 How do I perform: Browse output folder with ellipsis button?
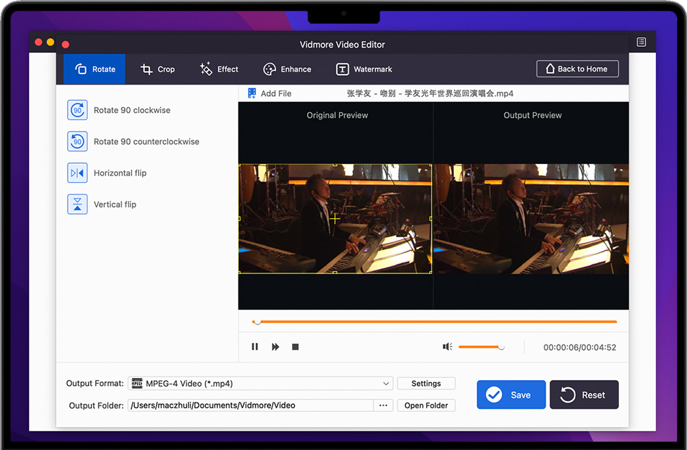click(383, 406)
